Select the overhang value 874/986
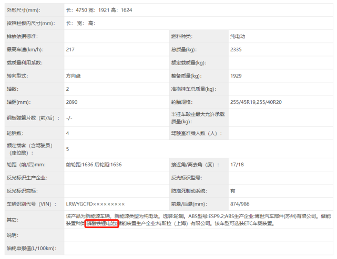 240,204
